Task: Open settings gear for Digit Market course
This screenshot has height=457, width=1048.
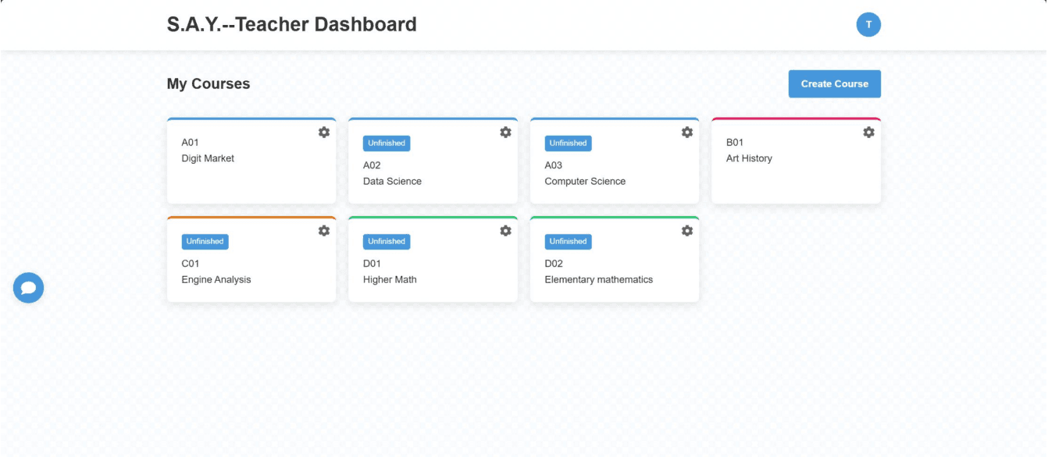Action: [324, 133]
